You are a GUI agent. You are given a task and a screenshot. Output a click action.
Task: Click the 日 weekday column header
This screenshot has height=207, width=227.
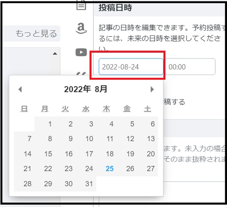tap(24, 109)
